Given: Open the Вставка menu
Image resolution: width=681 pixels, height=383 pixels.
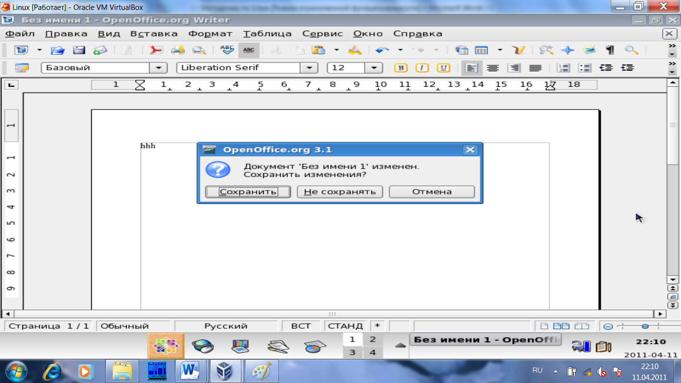Looking at the screenshot, I should click(154, 34).
